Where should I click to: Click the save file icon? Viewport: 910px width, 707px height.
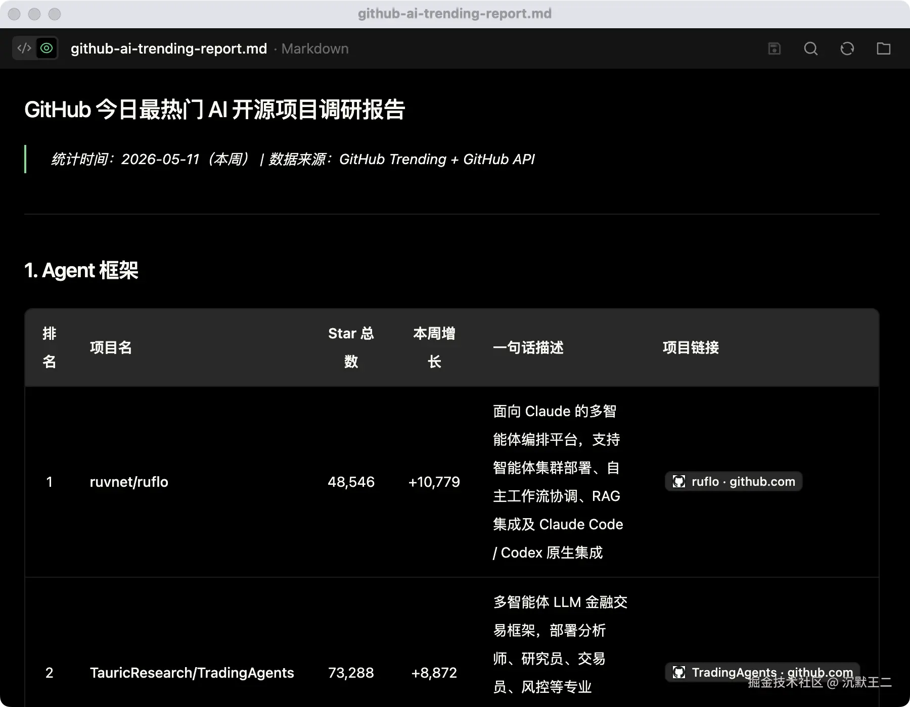point(774,48)
